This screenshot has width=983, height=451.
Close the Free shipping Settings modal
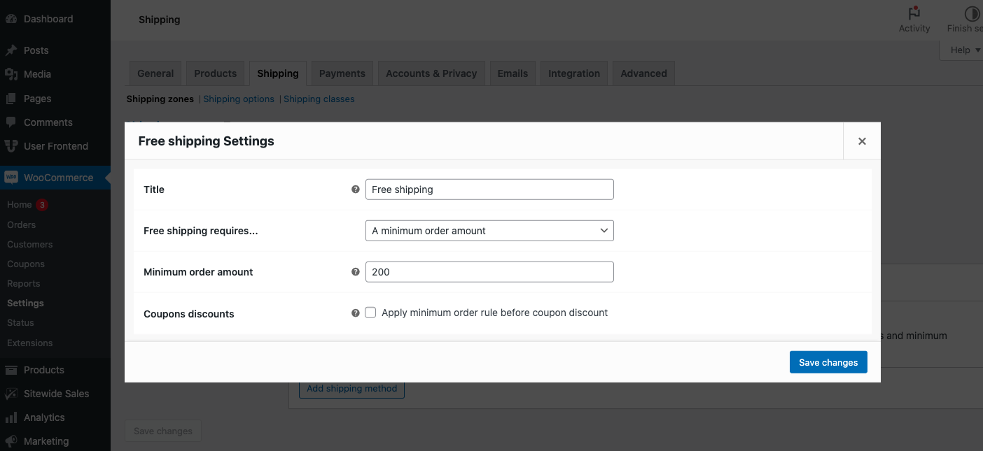(862, 141)
